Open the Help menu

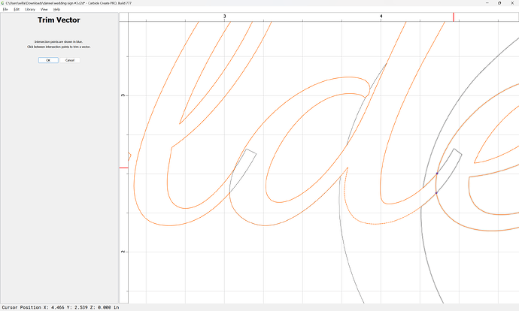(x=56, y=10)
